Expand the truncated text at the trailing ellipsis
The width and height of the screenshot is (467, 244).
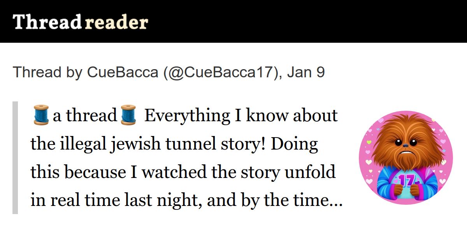336,201
